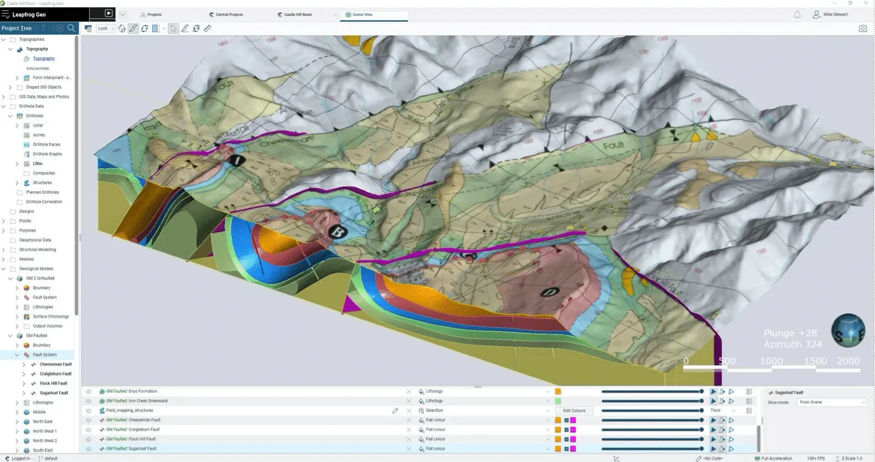Viewport: 875px width, 462px height.
Task: Click the Project Tree search icon
Action: click(x=71, y=28)
